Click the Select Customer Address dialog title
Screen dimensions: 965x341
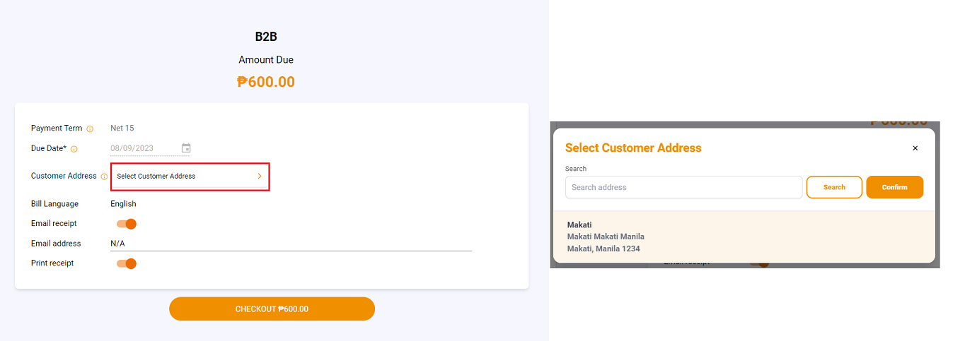pos(633,148)
